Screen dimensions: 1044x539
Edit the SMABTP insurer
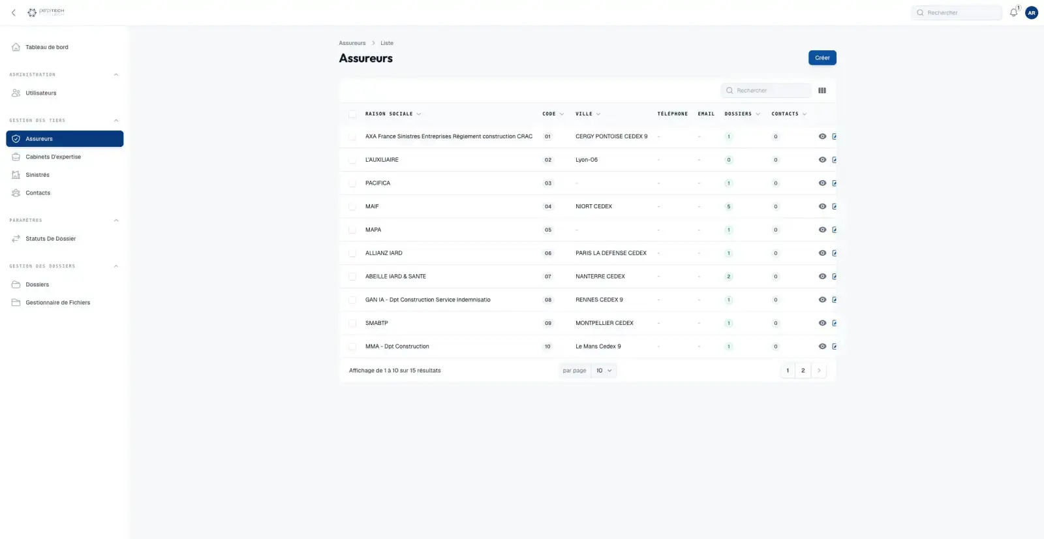[834, 323]
